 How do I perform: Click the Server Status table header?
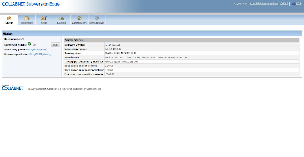(x=182, y=40)
